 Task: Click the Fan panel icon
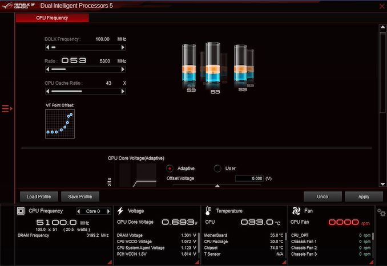pyautogui.click(x=296, y=211)
